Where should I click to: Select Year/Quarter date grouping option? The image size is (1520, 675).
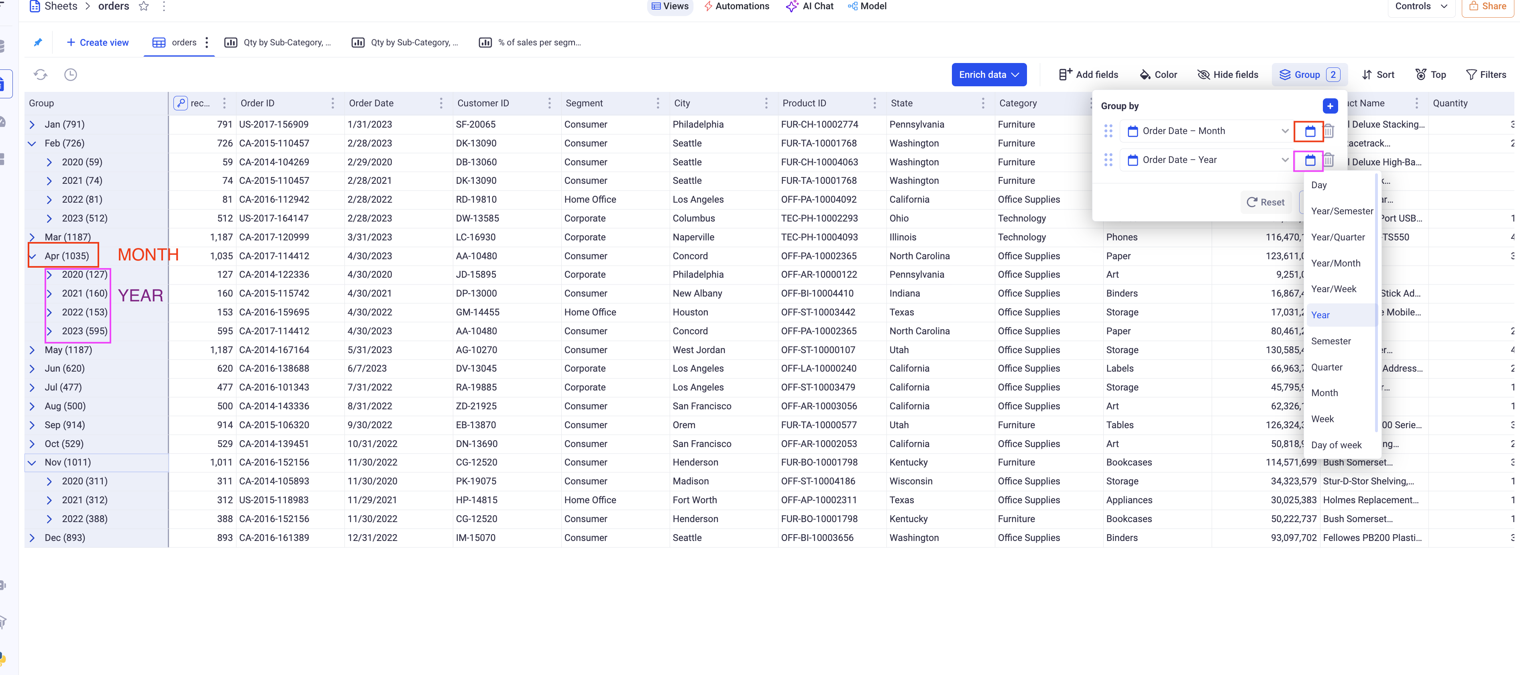[x=1338, y=237]
